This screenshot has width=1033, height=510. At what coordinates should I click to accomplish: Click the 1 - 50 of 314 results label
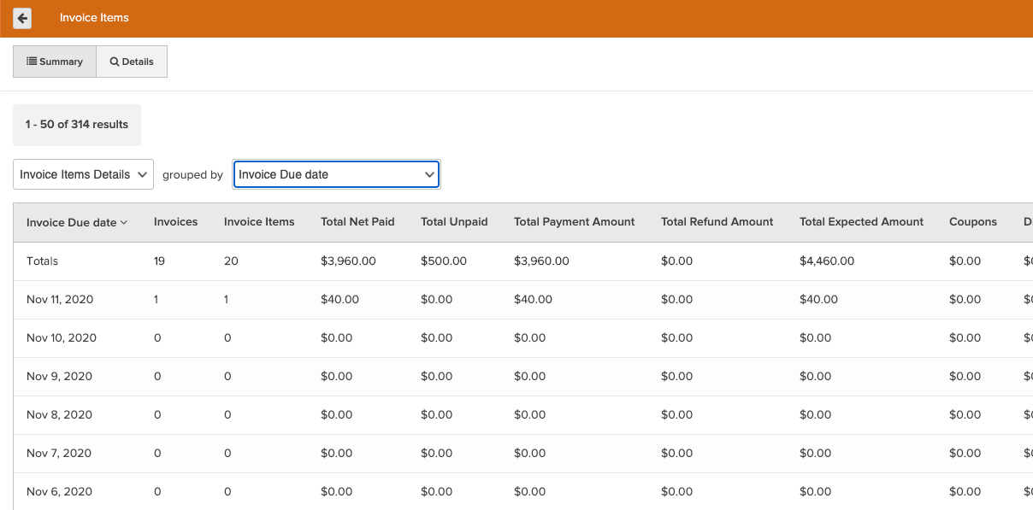77,125
